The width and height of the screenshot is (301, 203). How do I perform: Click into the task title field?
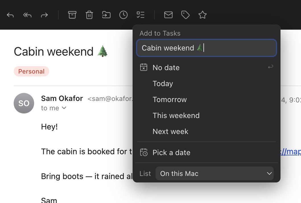207,48
